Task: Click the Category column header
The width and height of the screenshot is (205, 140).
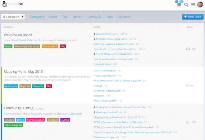Action: click(8, 27)
